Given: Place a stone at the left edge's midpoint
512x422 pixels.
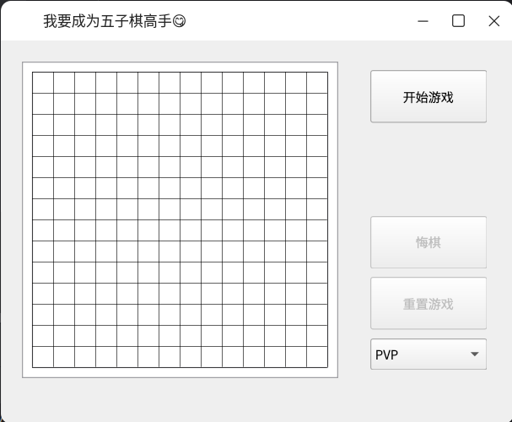Looking at the screenshot, I should 32,219.
